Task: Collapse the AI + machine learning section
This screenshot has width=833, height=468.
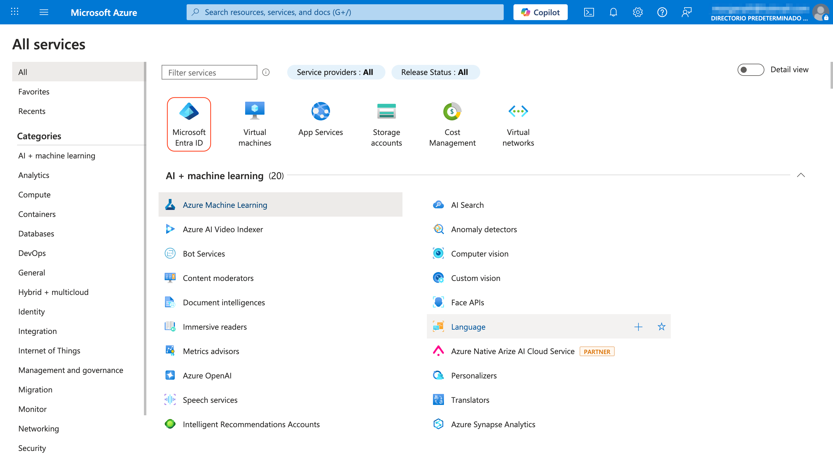Action: (x=801, y=175)
